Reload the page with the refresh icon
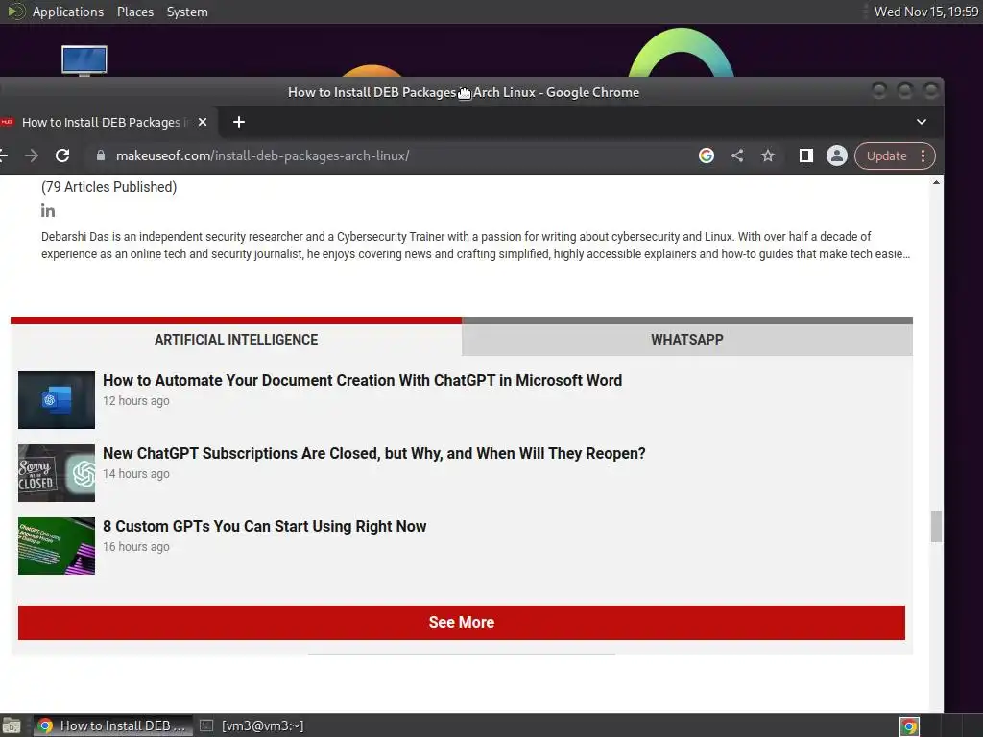Screen dimensions: 983x737 click(62, 155)
